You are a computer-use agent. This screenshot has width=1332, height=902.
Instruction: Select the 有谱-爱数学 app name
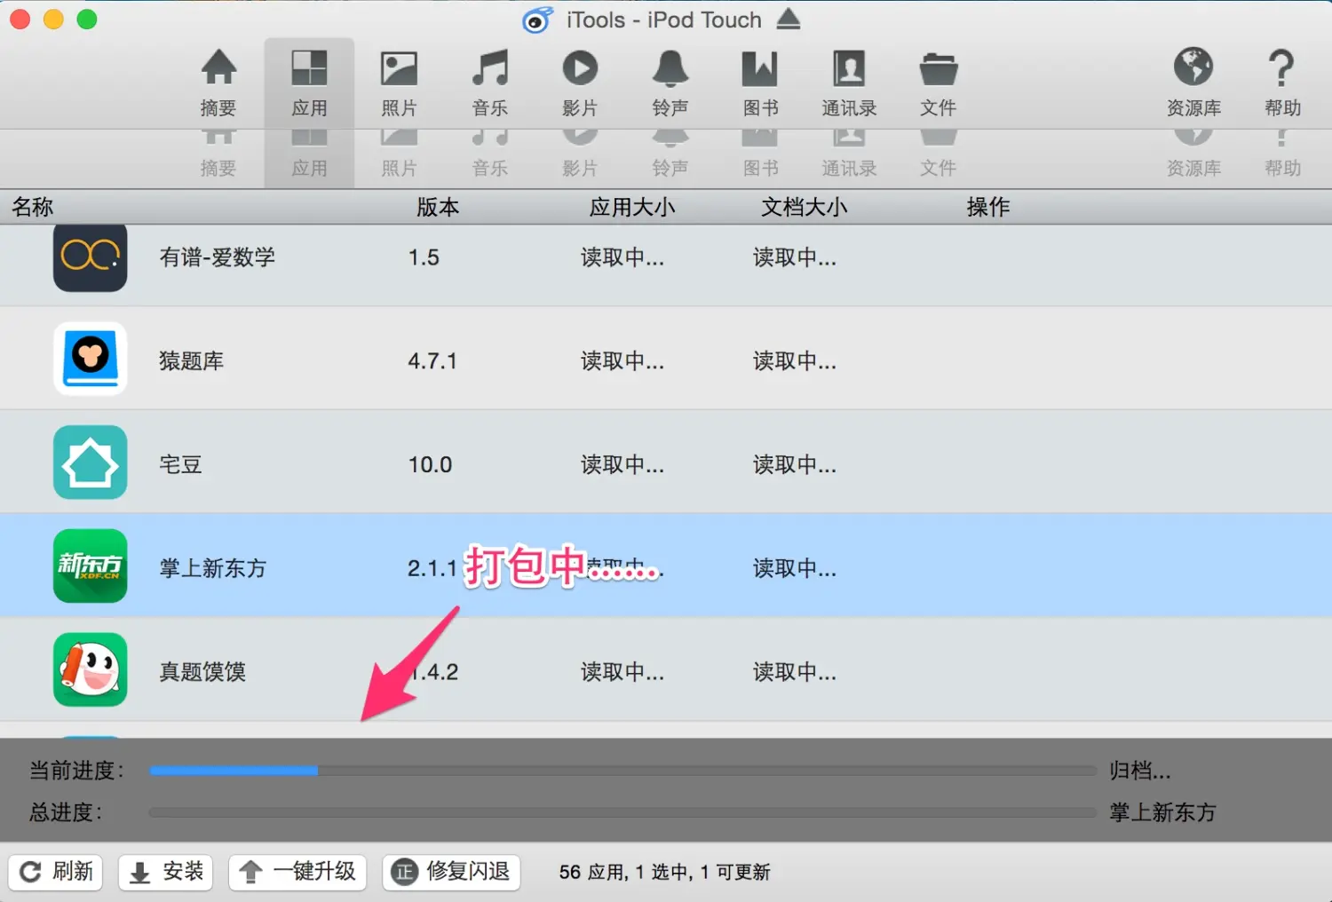[218, 257]
